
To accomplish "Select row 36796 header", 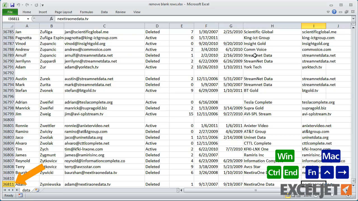I will click(x=8, y=96).
